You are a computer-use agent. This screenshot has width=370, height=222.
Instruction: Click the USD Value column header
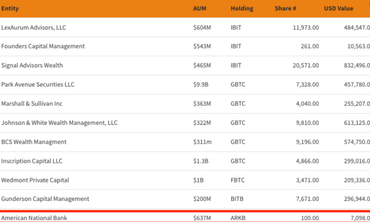339,8
